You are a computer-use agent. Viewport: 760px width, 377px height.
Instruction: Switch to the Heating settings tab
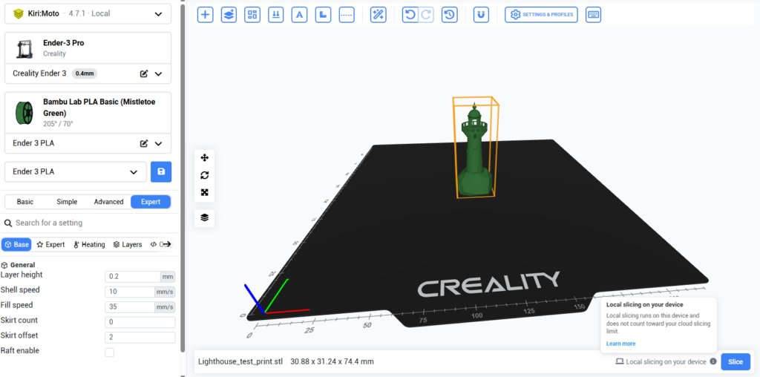(89, 245)
